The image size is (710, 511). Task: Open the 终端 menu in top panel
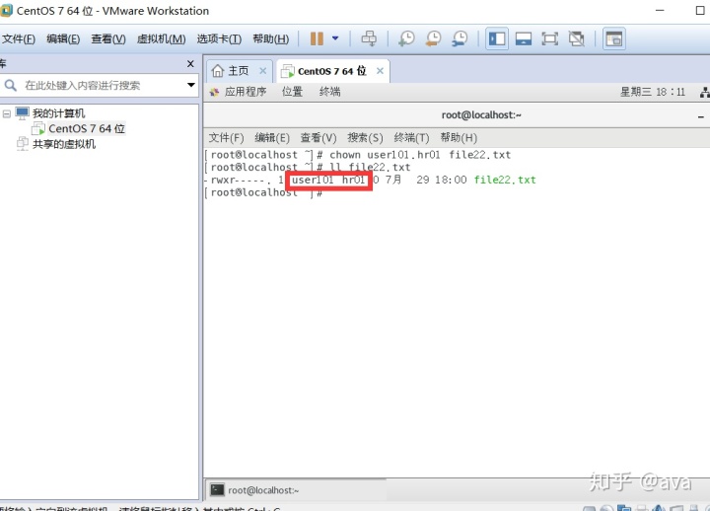[x=329, y=92]
